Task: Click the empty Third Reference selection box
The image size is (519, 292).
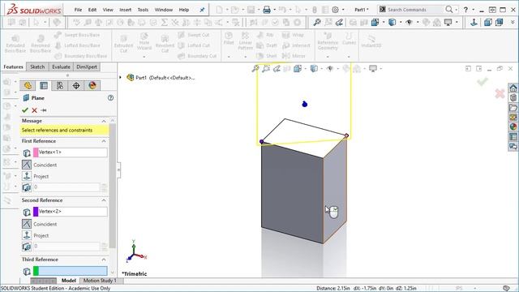Action: click(x=71, y=271)
